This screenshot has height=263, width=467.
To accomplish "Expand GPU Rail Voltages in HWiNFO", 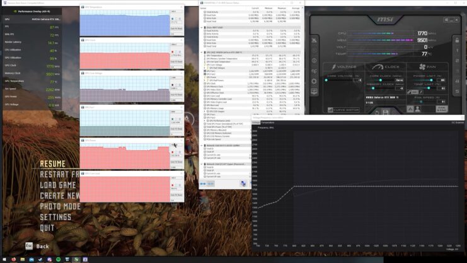I will click(205, 68).
